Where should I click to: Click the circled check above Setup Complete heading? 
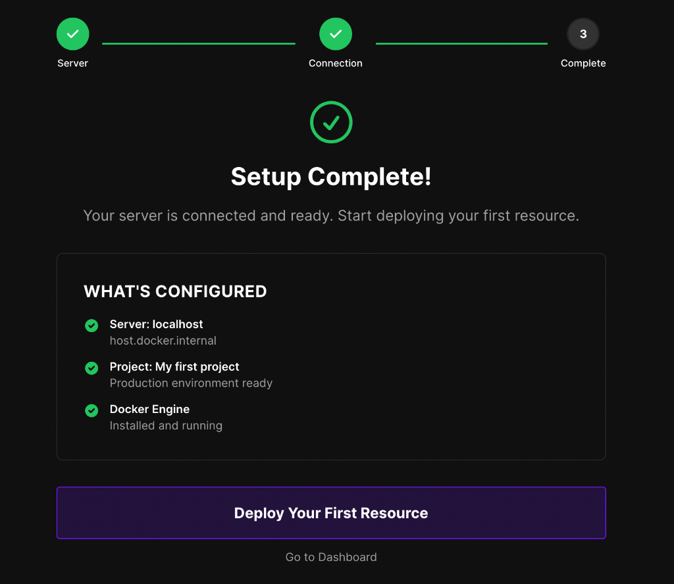click(331, 122)
